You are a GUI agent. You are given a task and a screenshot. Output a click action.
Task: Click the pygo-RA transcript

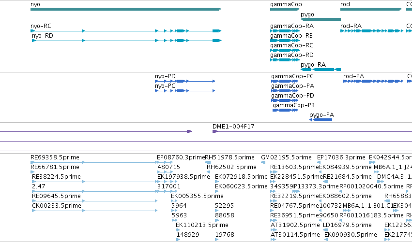320,70
